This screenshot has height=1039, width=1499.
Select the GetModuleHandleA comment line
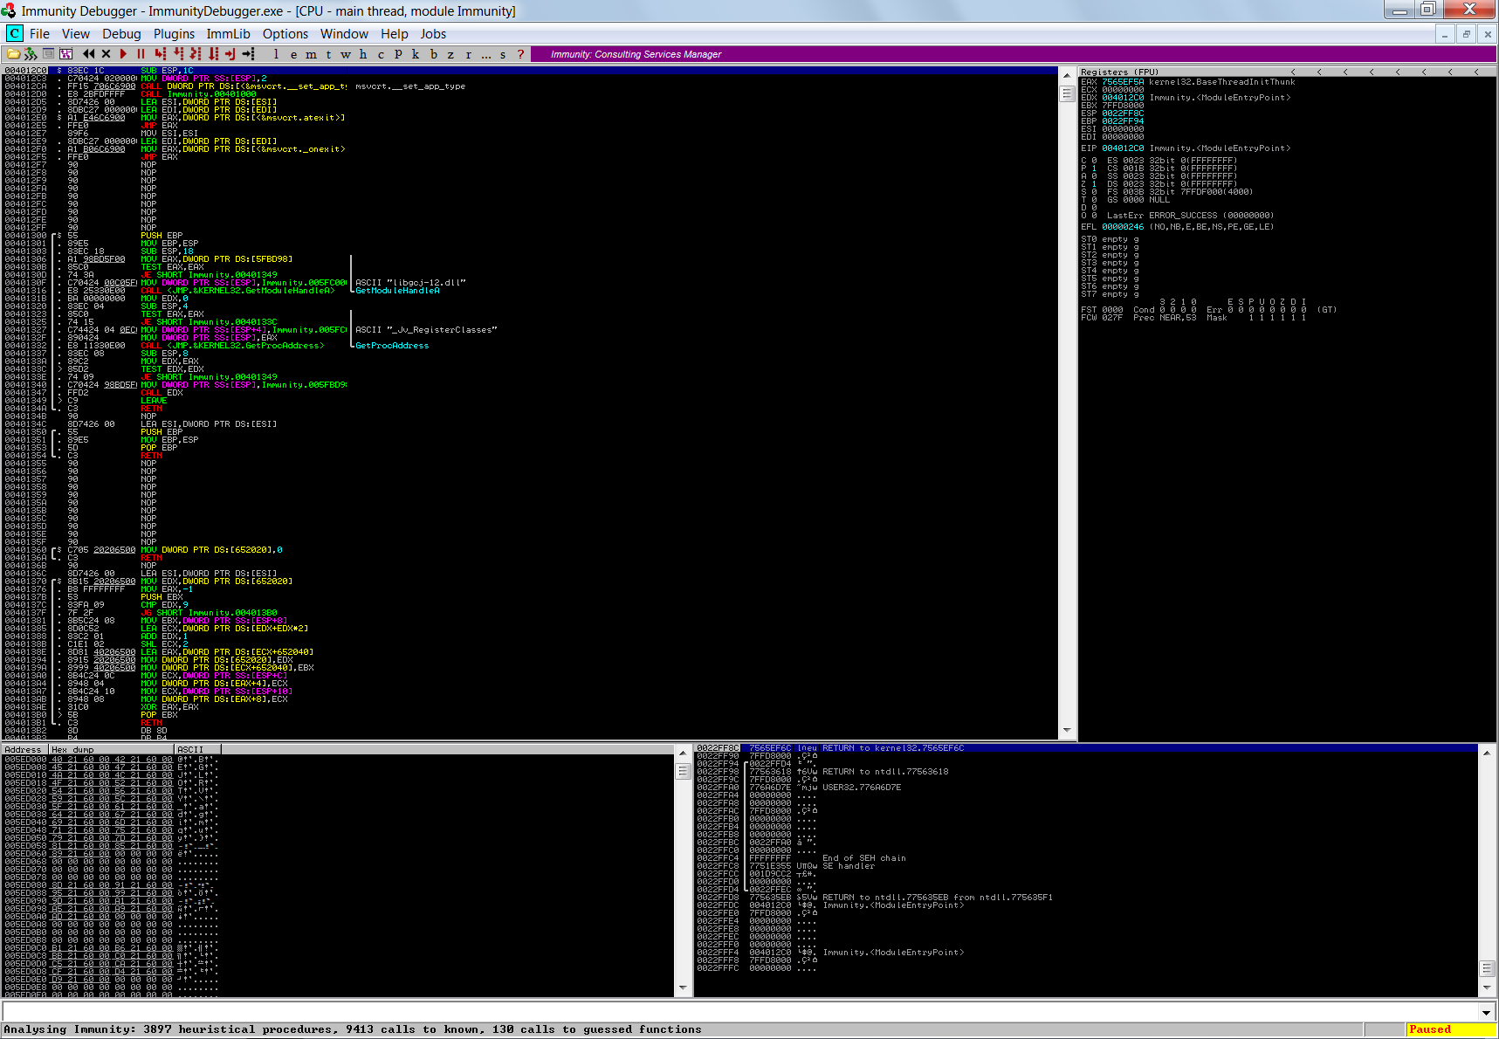[397, 291]
